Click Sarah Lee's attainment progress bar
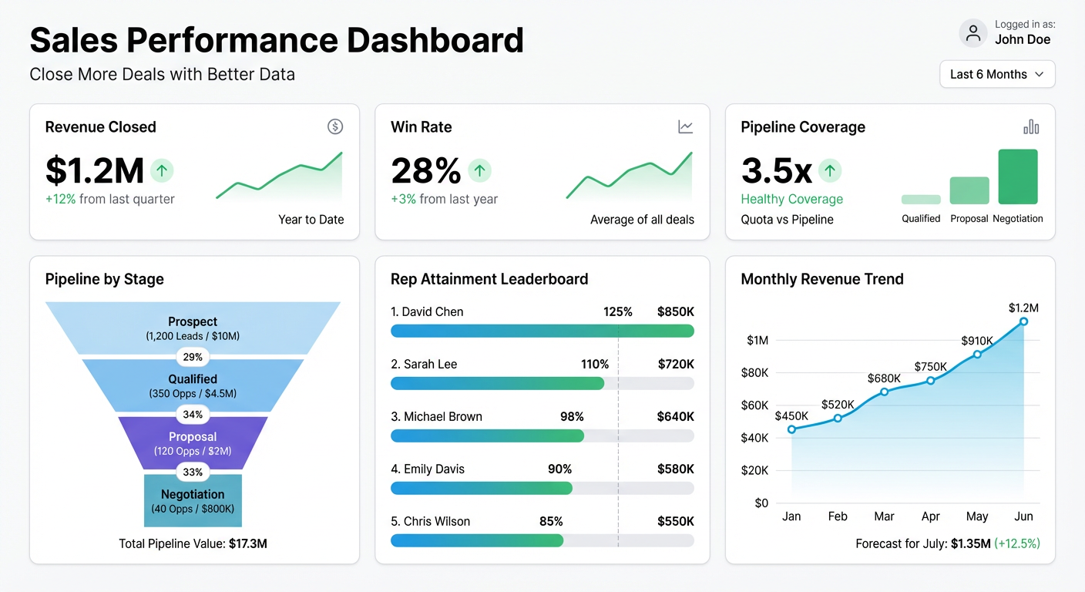Image resolution: width=1085 pixels, height=592 pixels. [542, 383]
